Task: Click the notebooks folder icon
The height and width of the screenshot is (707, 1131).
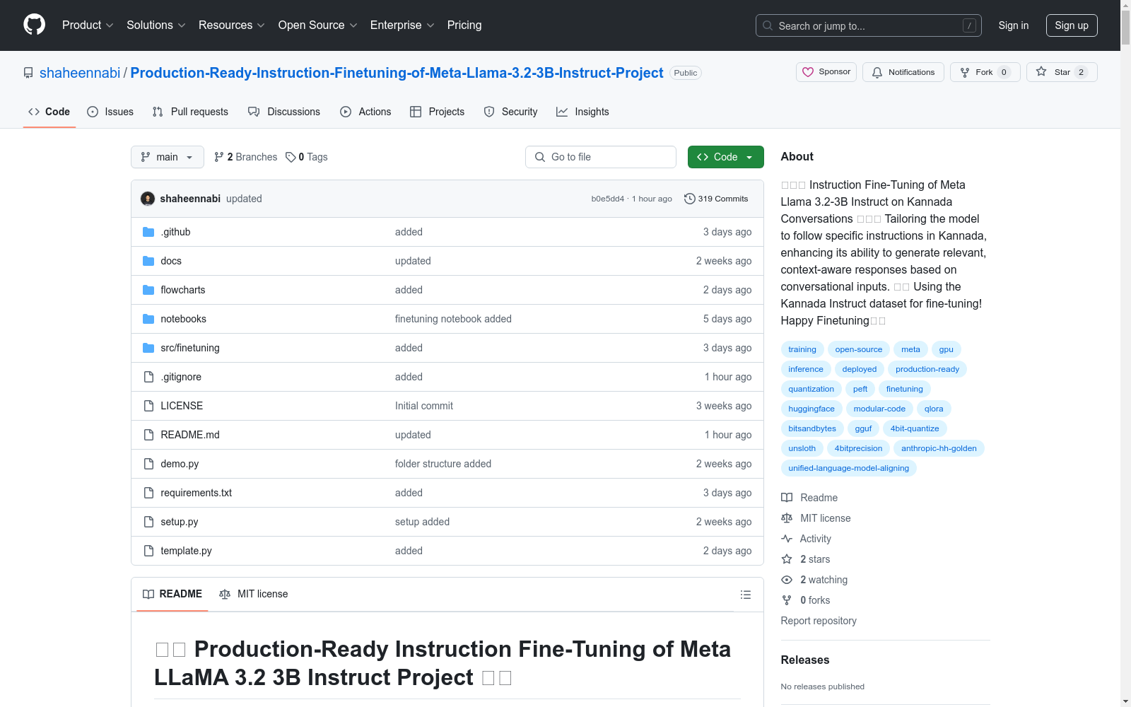Action: (148, 319)
